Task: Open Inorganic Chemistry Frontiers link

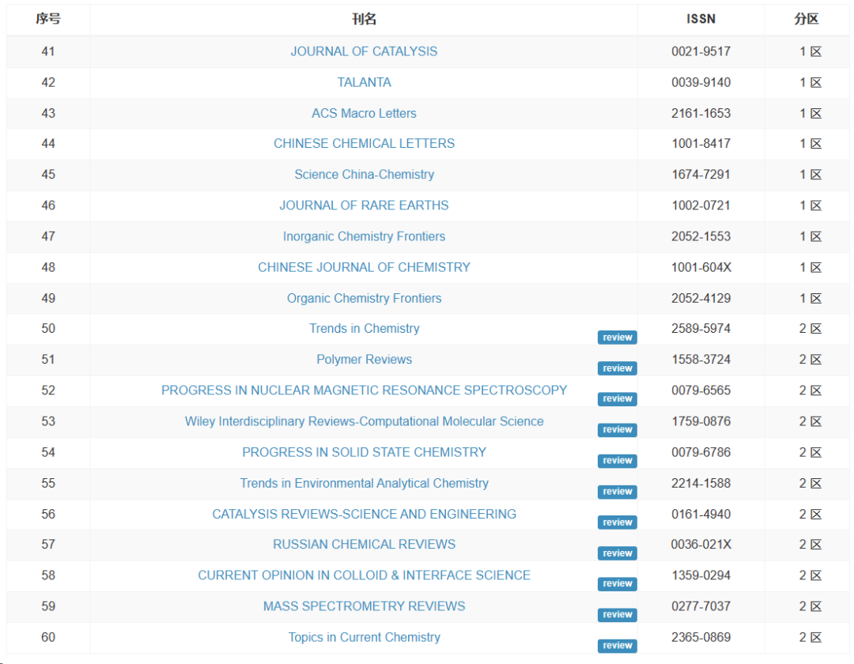Action: tap(364, 236)
